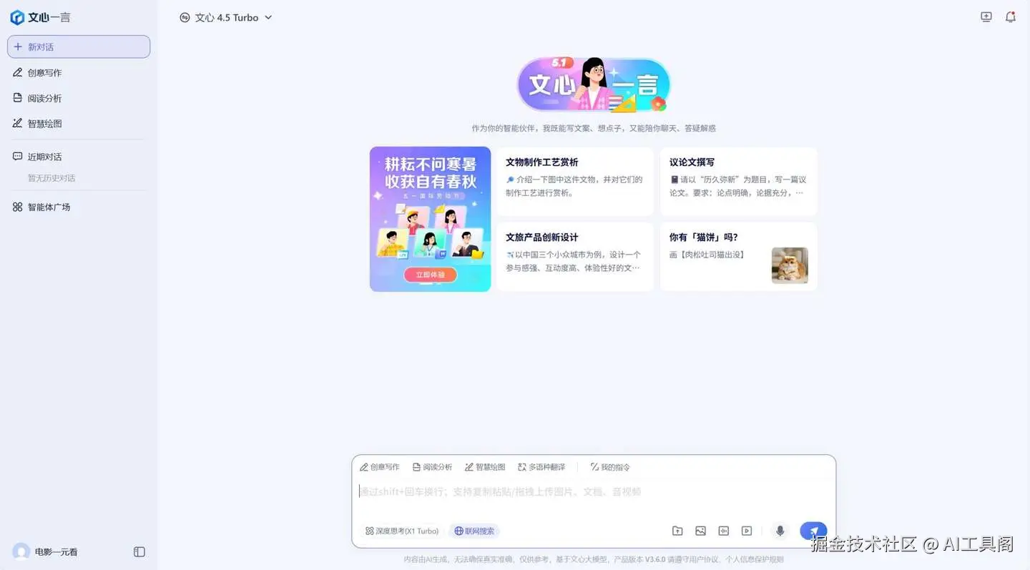Open the 你有「猫饼」吗? prompt card
1030x570 pixels.
738,257
